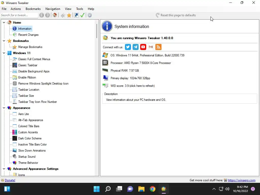Collapse the Bookmarks tree node
The height and width of the screenshot is (195, 260).
(4, 41)
